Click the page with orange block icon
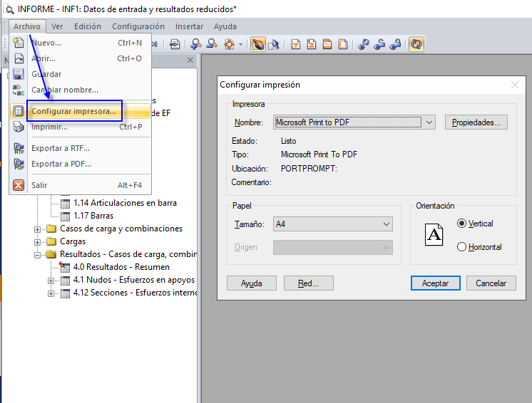The width and height of the screenshot is (532, 403). [x=312, y=44]
